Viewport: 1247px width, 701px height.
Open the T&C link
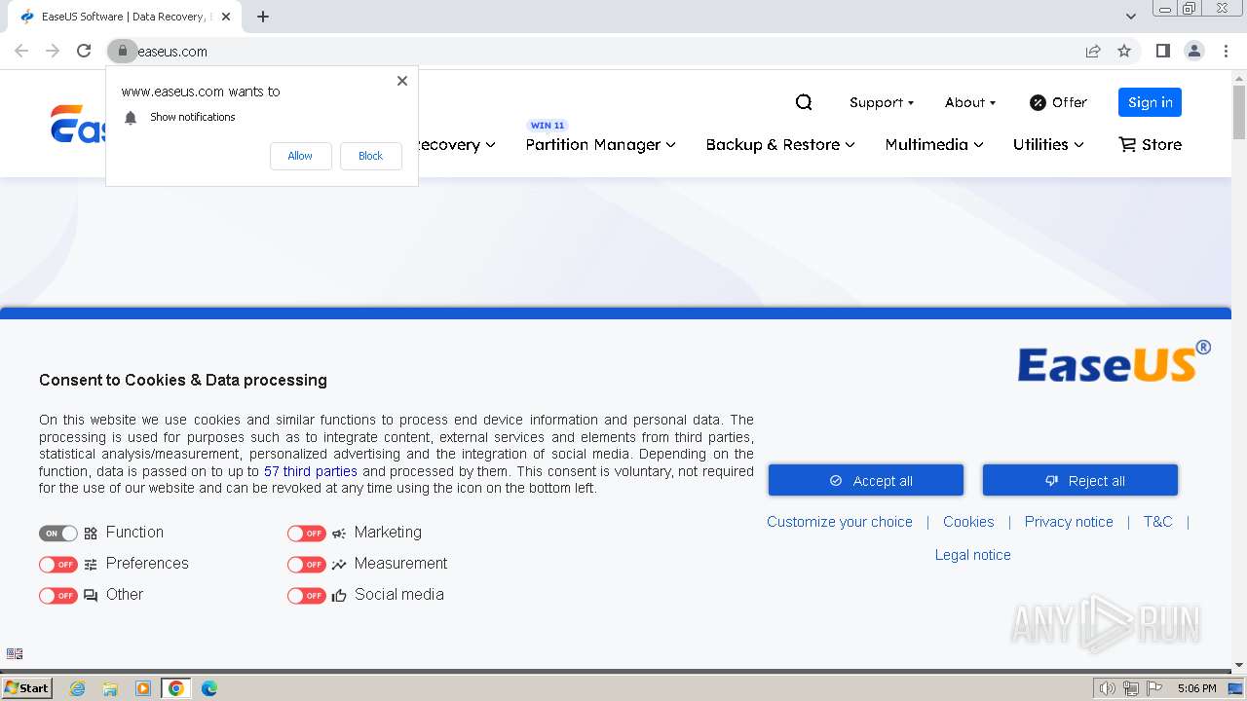[1157, 522]
